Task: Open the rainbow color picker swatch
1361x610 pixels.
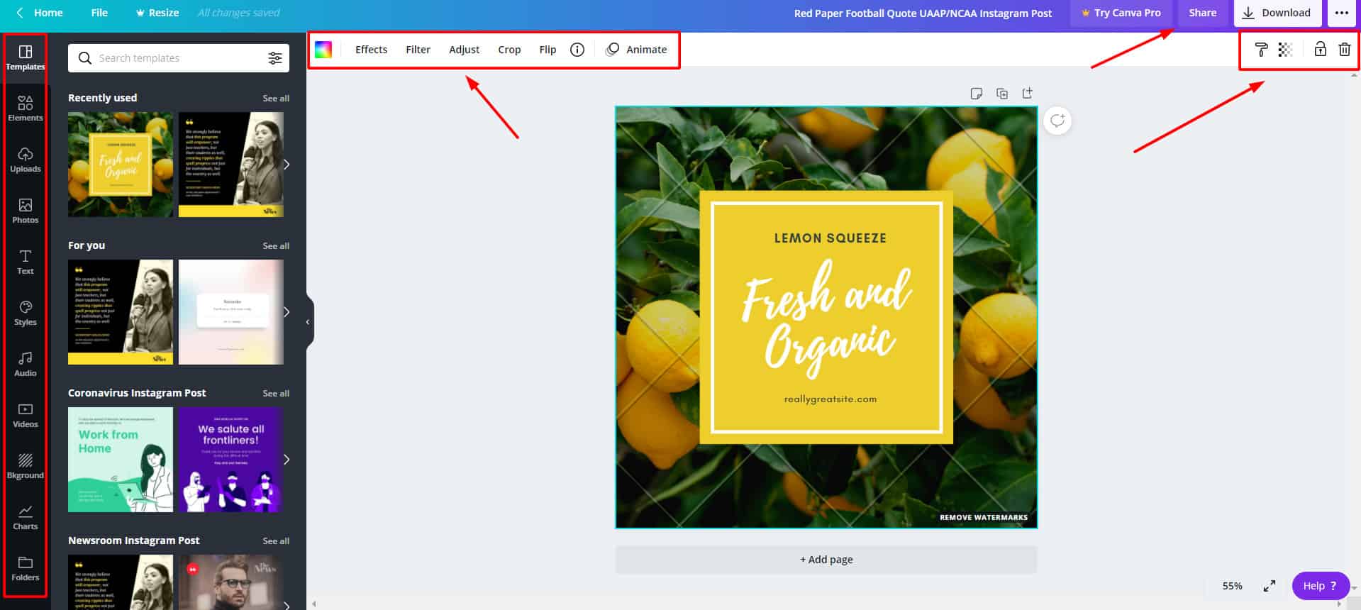Action: pyautogui.click(x=323, y=50)
